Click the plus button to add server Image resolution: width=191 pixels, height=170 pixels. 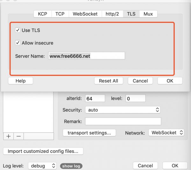tap(9, 136)
